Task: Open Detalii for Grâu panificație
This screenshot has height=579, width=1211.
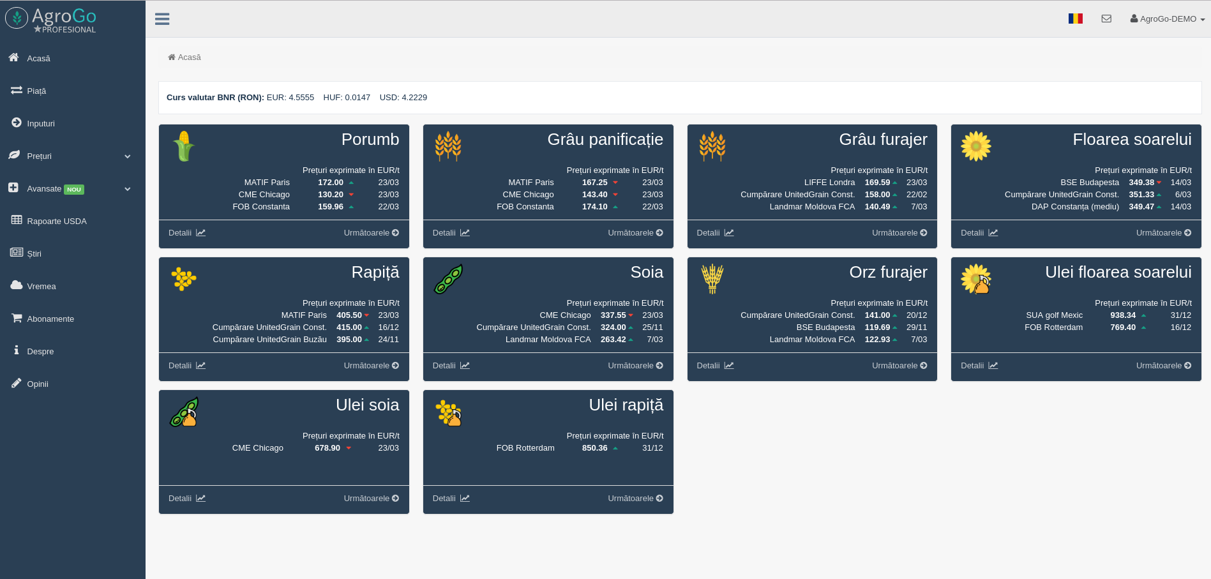Action: click(451, 233)
